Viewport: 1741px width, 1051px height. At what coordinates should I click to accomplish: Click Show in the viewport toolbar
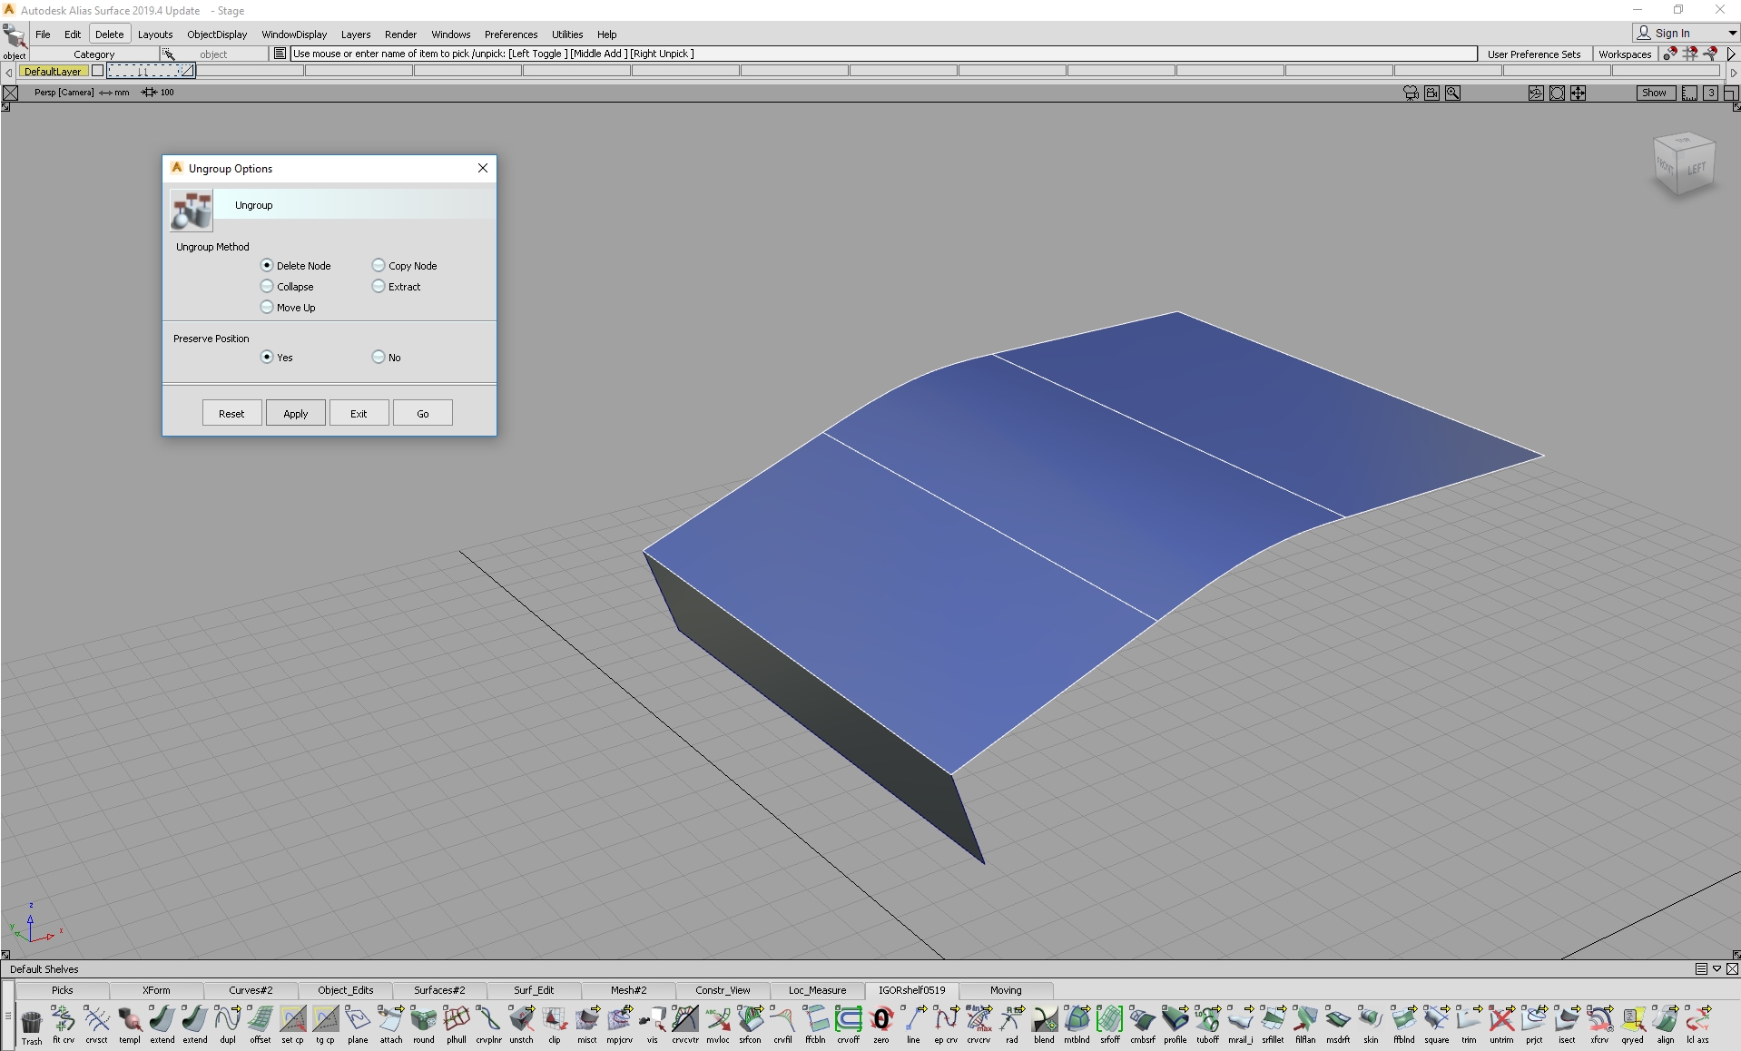[1655, 93]
